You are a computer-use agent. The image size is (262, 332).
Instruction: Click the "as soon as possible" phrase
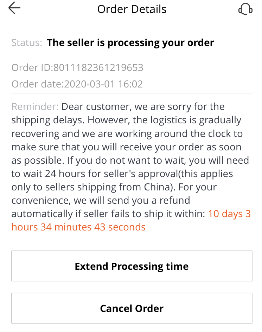[x=225, y=147]
